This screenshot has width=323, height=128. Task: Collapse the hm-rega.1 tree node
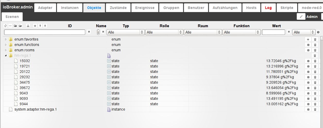(x=6, y=55)
